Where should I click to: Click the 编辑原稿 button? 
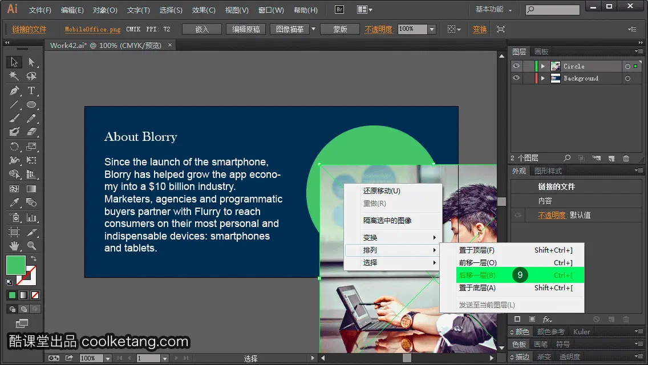click(246, 29)
